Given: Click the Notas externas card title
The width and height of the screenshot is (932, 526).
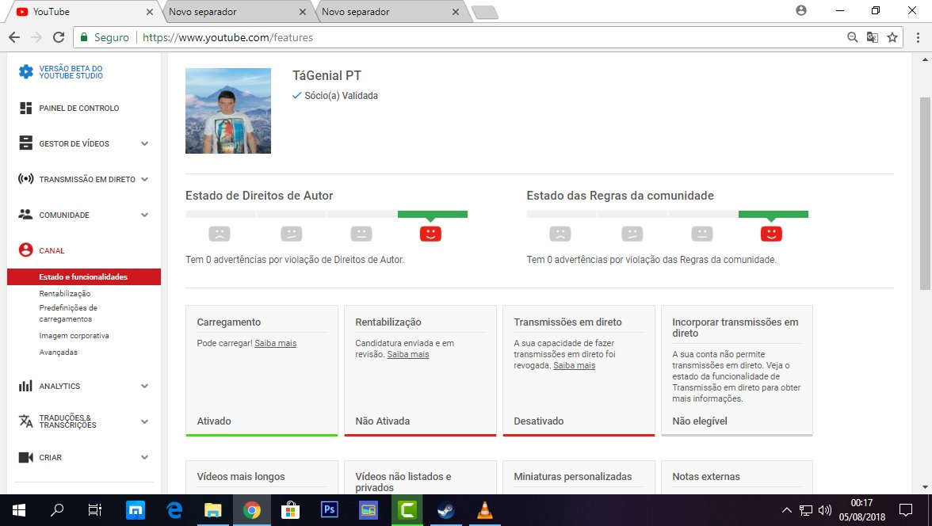Looking at the screenshot, I should pyautogui.click(x=706, y=477).
